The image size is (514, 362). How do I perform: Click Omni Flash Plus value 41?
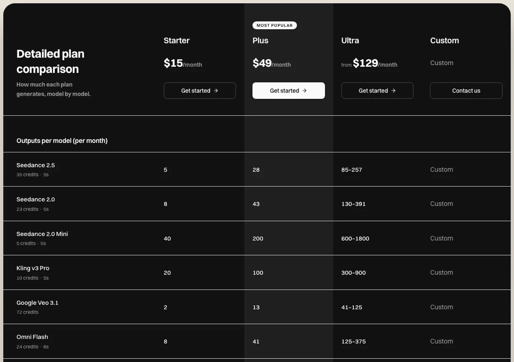(256, 341)
